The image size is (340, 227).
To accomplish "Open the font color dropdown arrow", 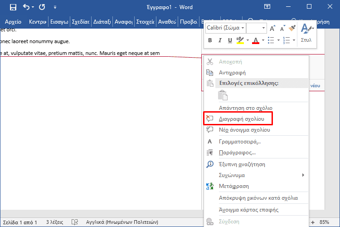I will click(263, 40).
